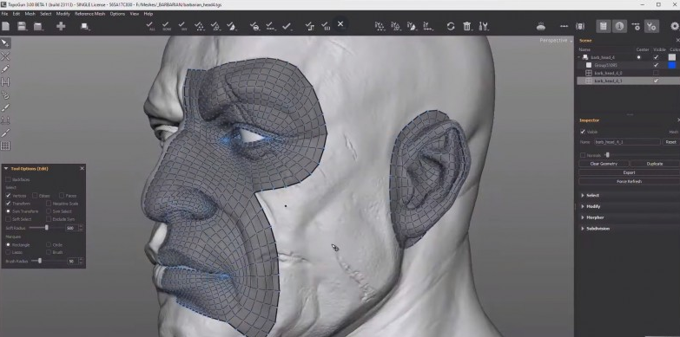The width and height of the screenshot is (680, 337).
Task: Click the plus Add icon in toolbar
Action: pos(61,26)
